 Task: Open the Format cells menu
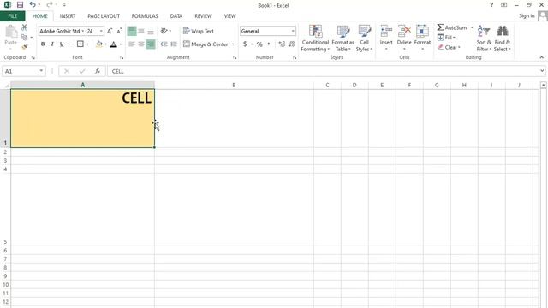point(422,38)
